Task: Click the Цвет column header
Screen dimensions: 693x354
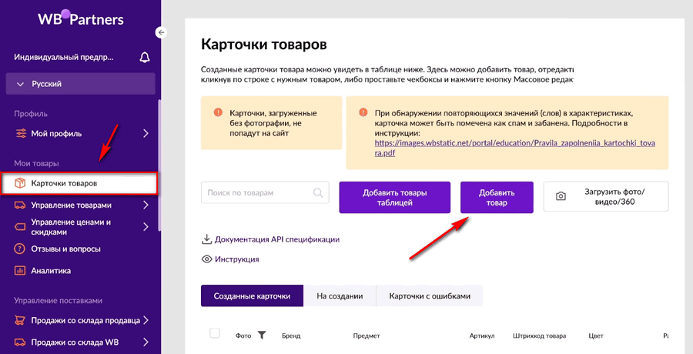Action: pos(596,336)
